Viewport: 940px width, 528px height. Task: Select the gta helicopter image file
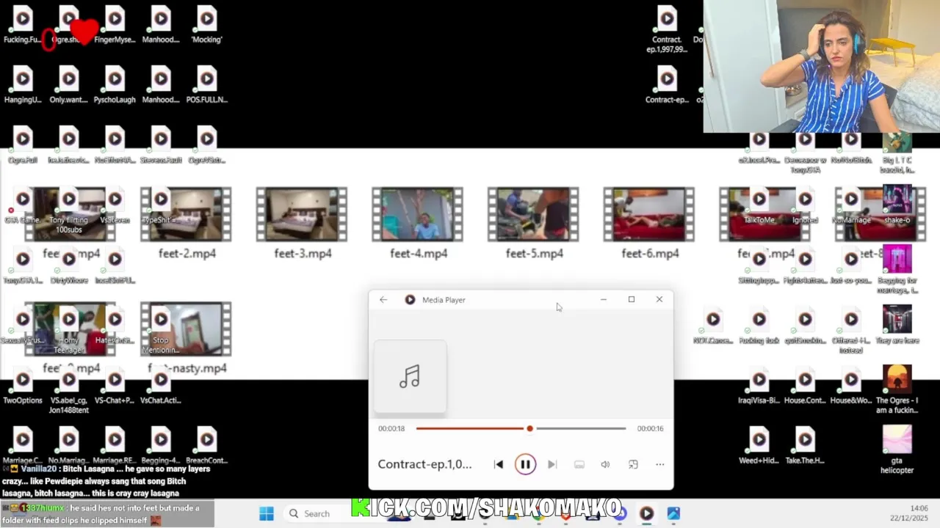pyautogui.click(x=897, y=450)
